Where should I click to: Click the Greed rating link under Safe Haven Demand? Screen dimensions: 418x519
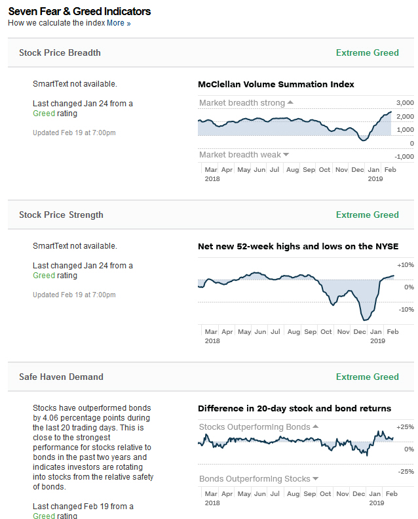click(x=44, y=516)
